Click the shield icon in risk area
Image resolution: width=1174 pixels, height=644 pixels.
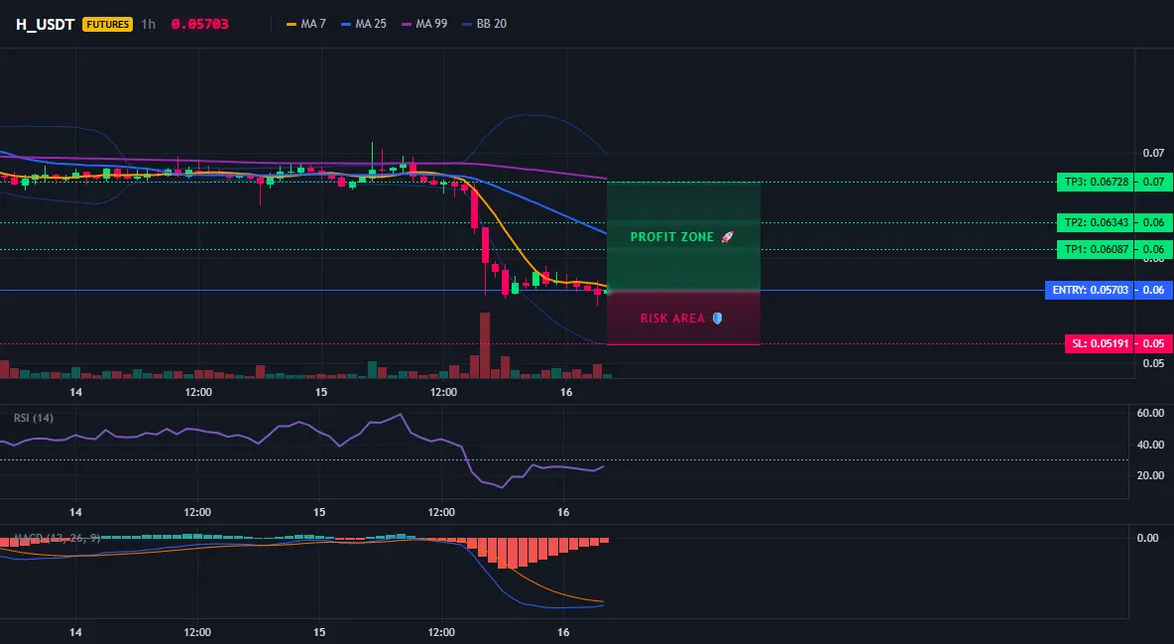click(717, 319)
